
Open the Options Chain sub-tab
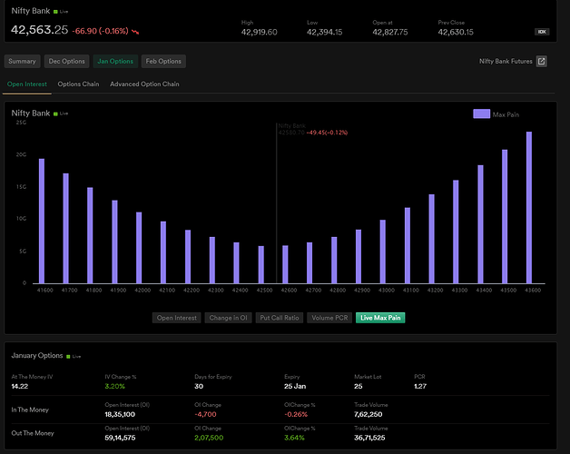pos(78,84)
